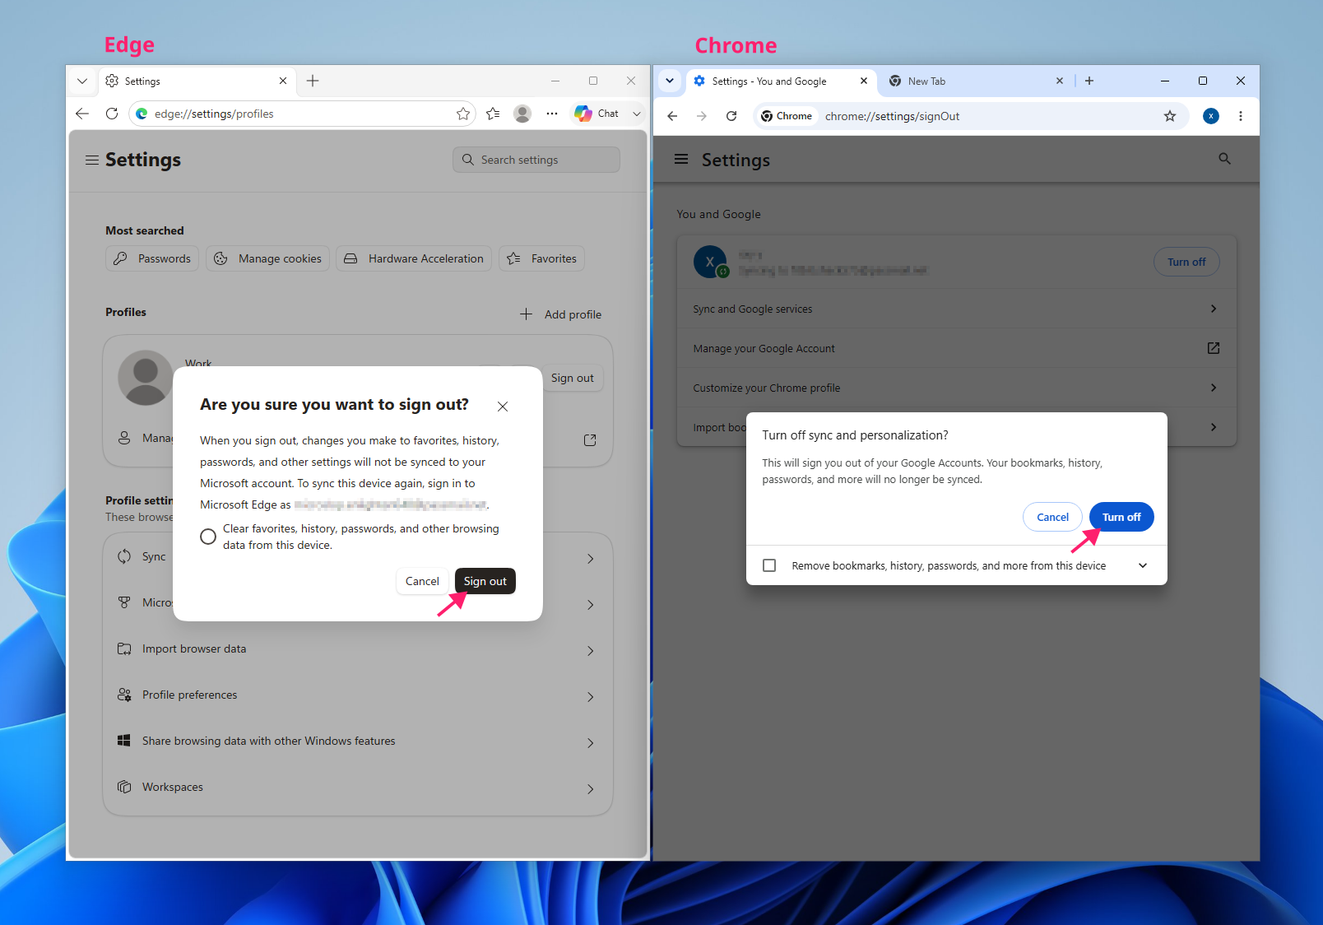
Task: Open new tab in Chrome
Action: pyautogui.click(x=1089, y=81)
